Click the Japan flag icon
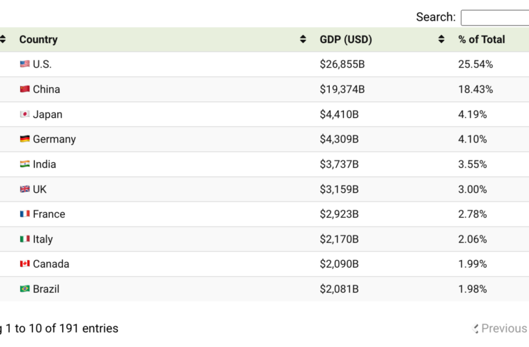This screenshot has height=347, width=529. point(25,114)
